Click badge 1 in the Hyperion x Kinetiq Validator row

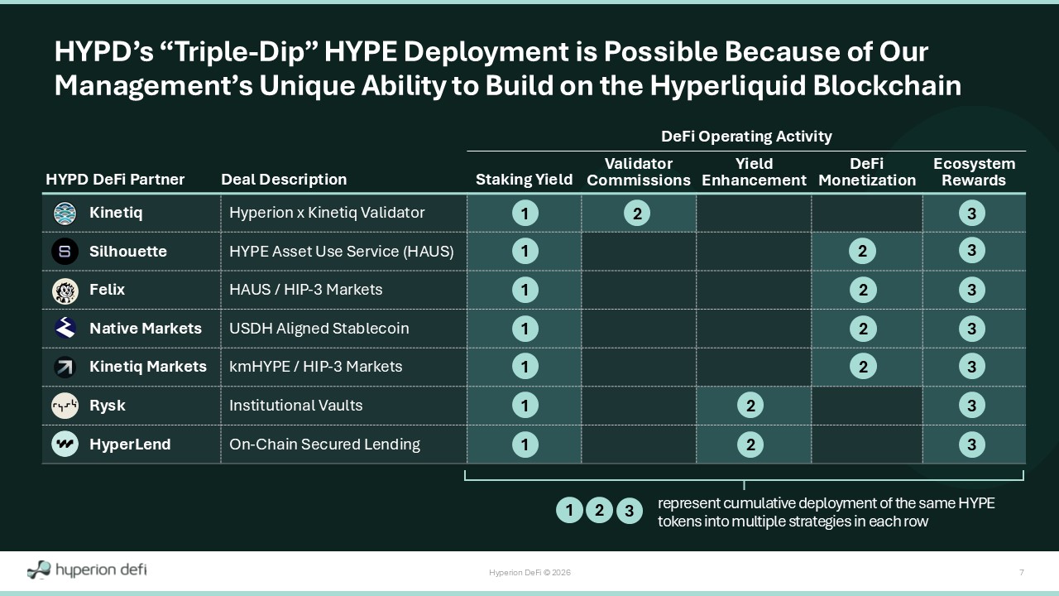point(525,214)
